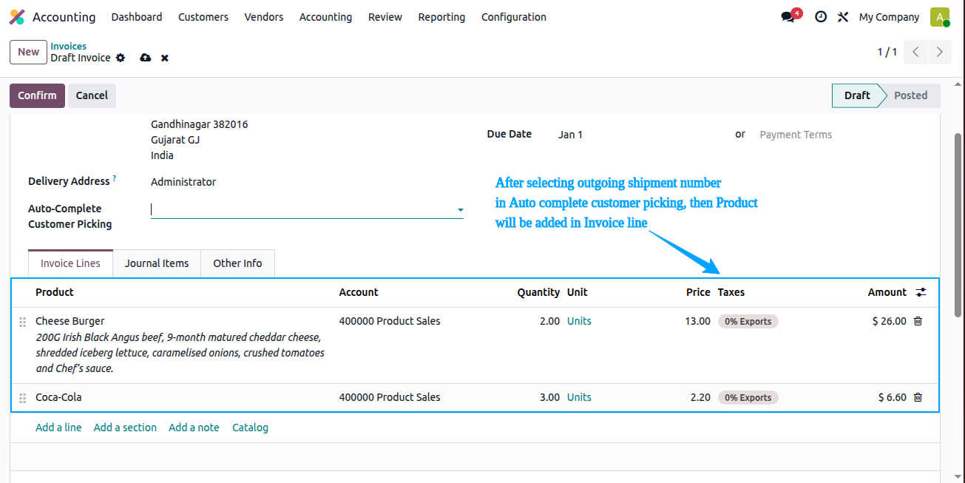Delete the Coca-Cola line trash icon

918,397
